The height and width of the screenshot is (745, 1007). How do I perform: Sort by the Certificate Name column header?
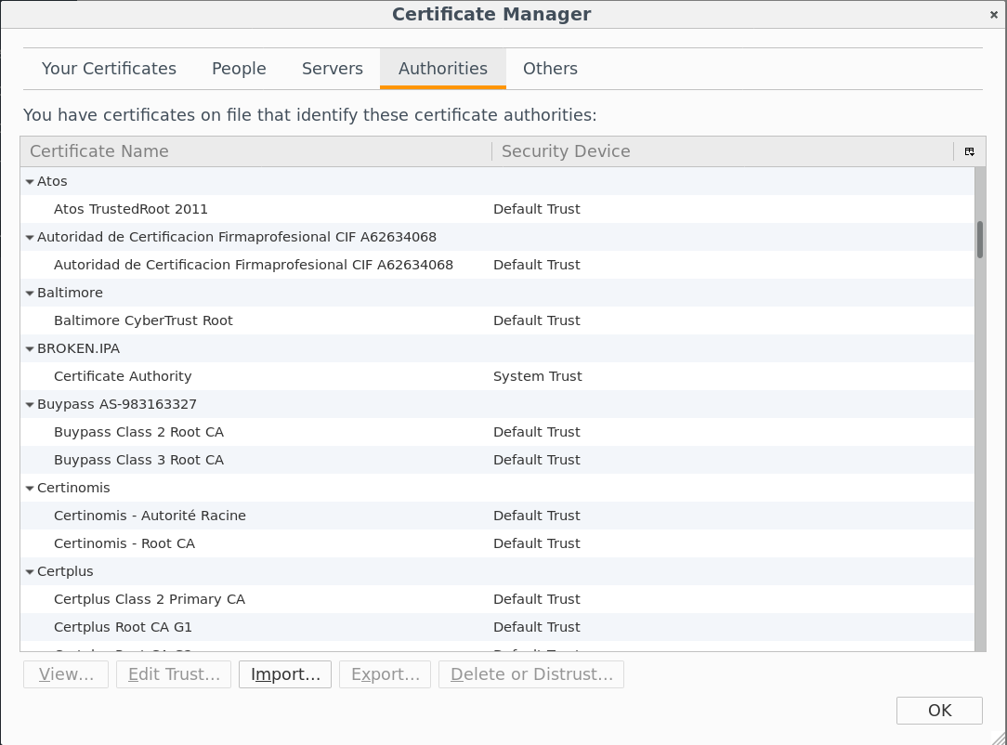click(256, 151)
